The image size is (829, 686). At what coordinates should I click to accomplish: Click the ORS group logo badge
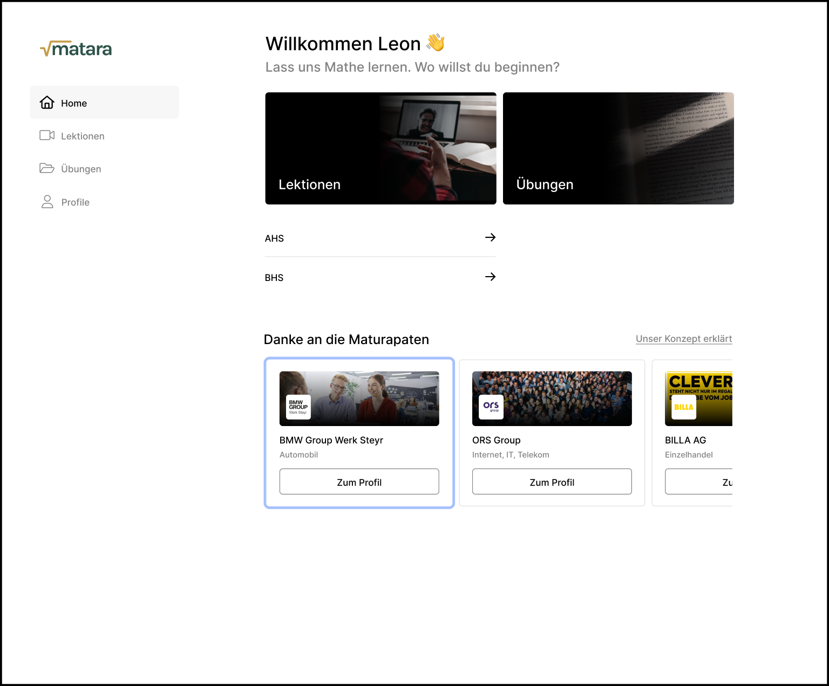pyautogui.click(x=491, y=407)
